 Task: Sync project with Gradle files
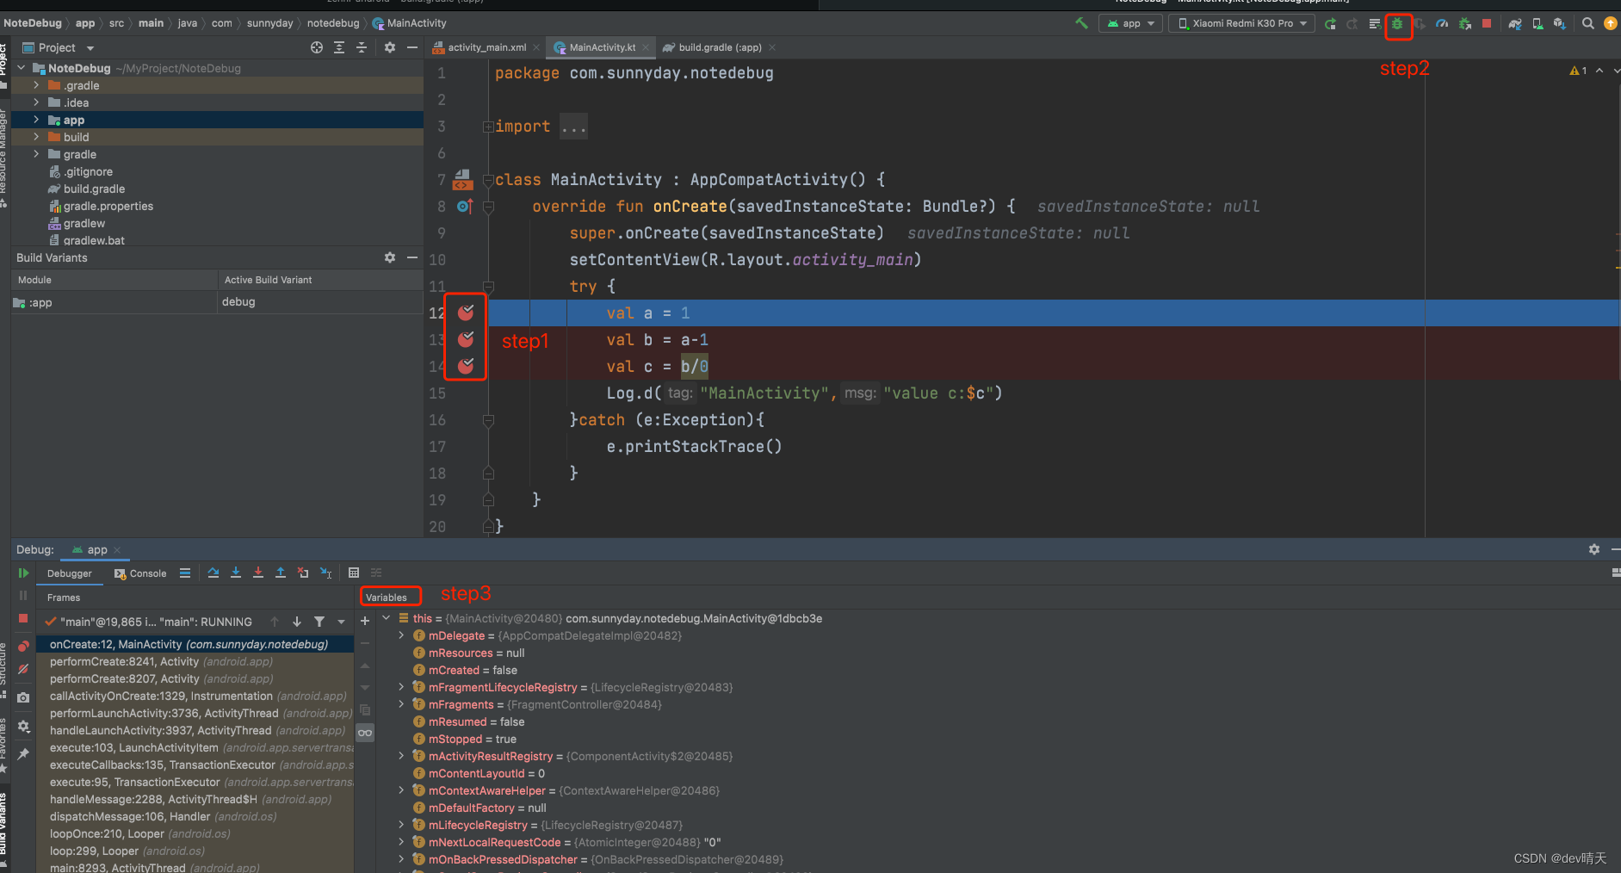click(1515, 23)
